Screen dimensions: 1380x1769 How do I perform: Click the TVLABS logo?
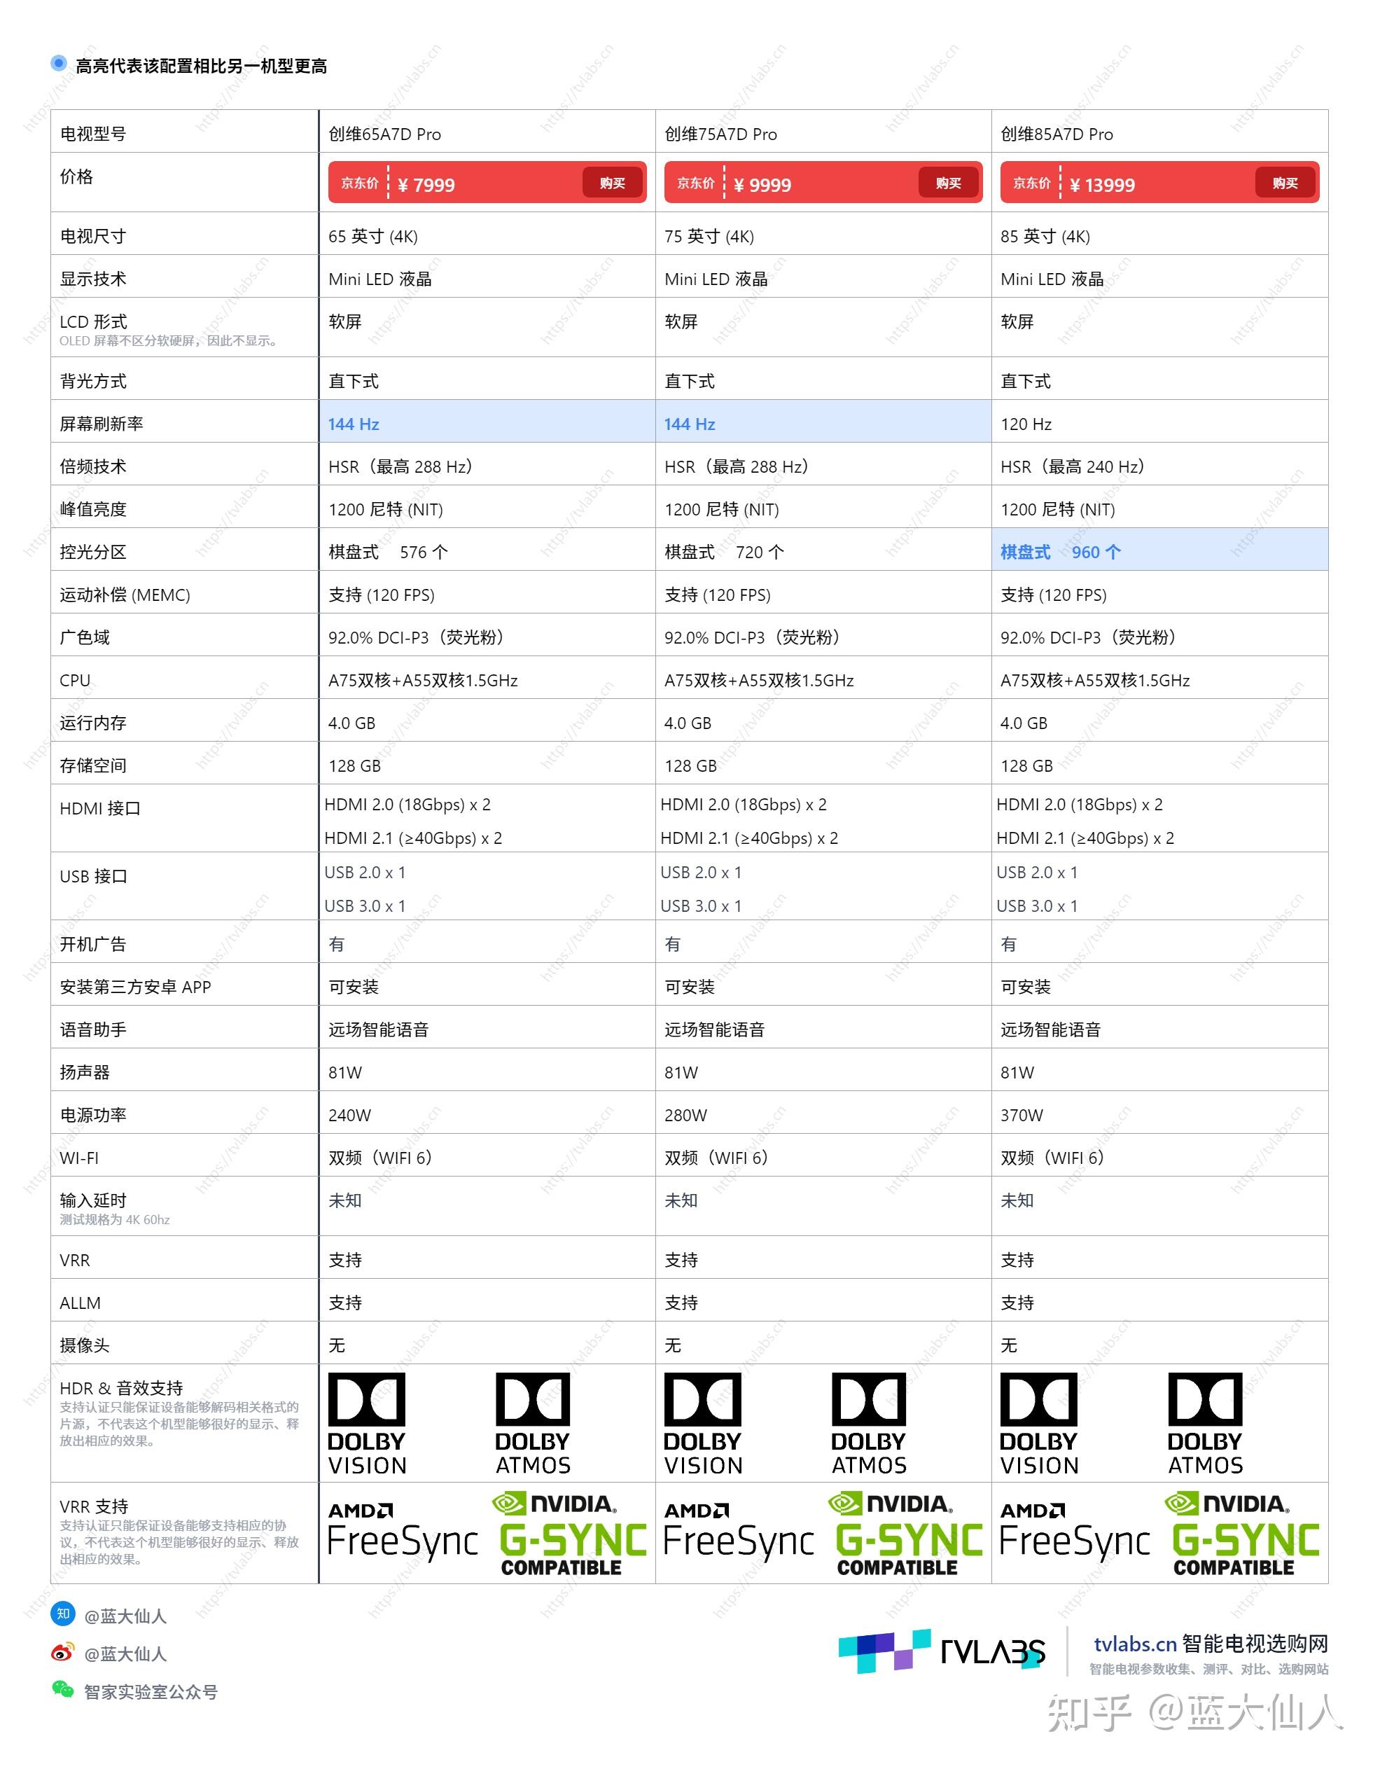pyautogui.click(x=942, y=1650)
